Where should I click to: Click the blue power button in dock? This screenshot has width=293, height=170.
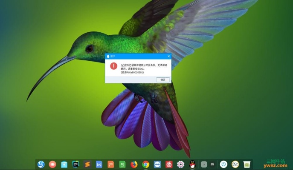223,164
